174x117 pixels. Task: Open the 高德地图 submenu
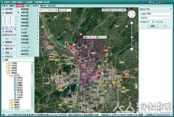28,9
